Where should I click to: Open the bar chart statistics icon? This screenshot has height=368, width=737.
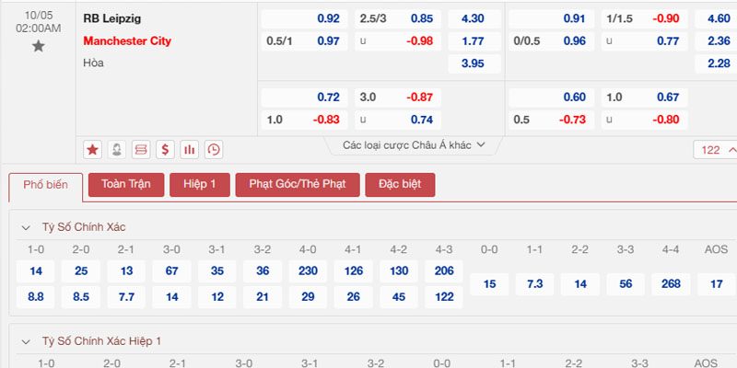(190, 150)
